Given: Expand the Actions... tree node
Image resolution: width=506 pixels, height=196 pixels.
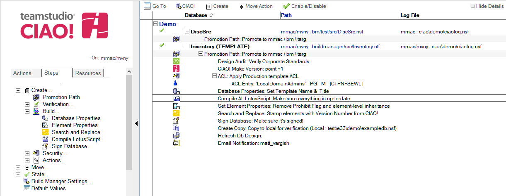Looking at the screenshot, I should pyautogui.click(x=27, y=160).
